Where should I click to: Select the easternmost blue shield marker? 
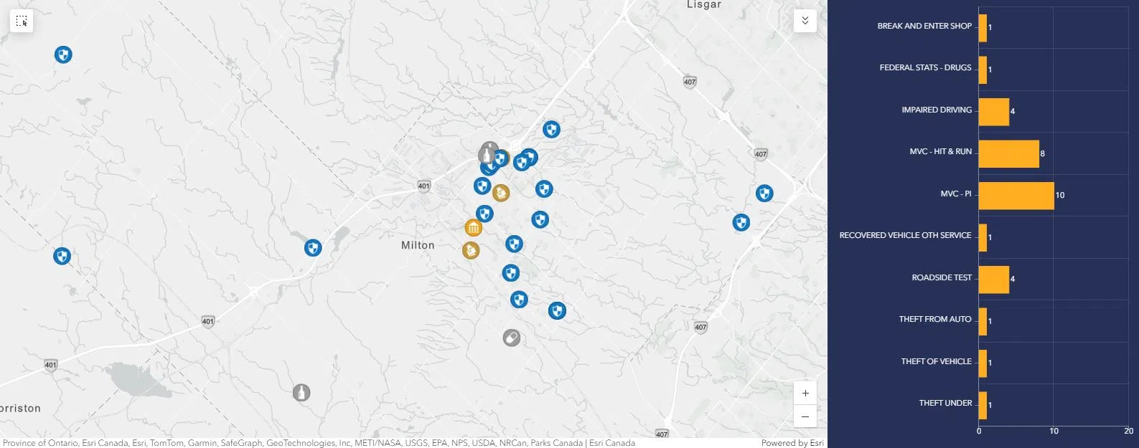764,194
